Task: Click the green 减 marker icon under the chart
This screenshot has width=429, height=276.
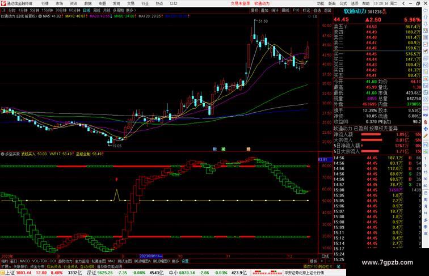Action: point(224,149)
